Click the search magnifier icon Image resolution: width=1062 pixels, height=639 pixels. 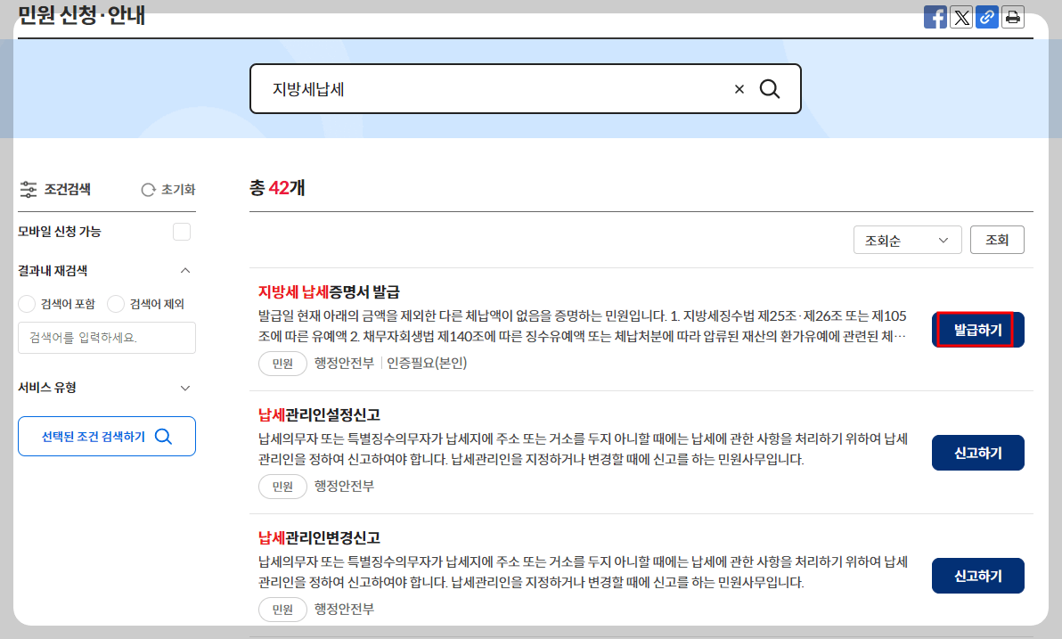770,88
